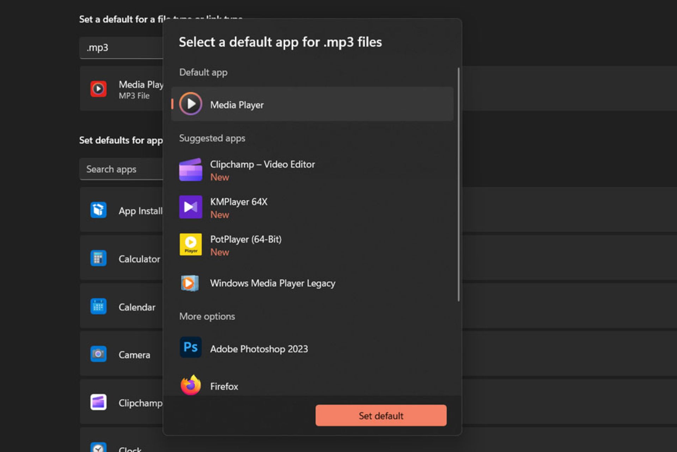
Task: Choose Windows Media Player Legacy label
Action: [x=273, y=283]
